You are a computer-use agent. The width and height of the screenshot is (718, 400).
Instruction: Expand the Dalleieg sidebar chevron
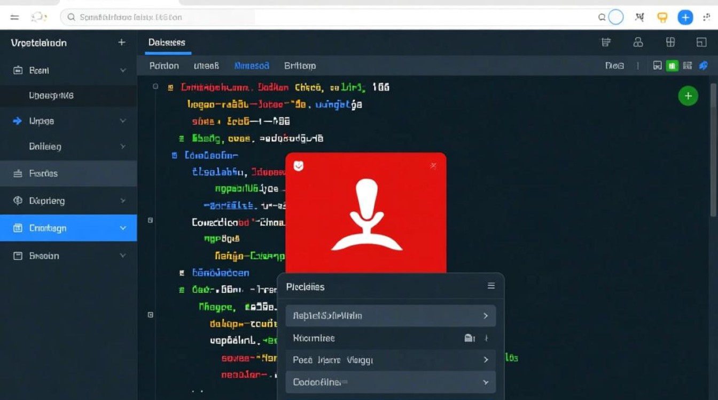coord(123,147)
